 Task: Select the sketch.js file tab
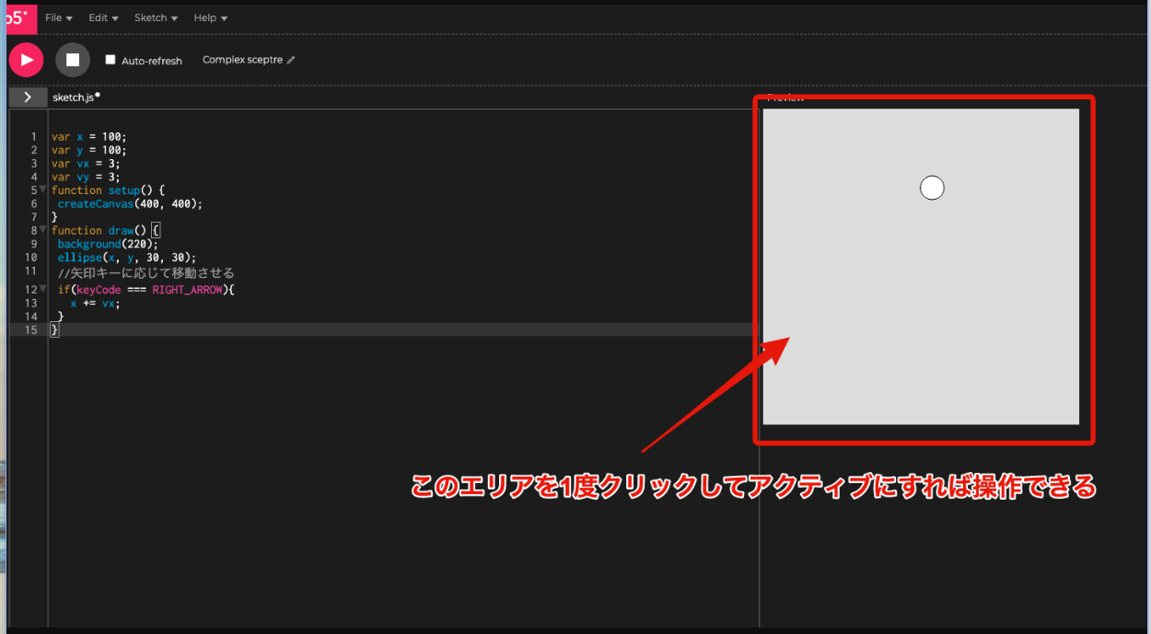[74, 97]
